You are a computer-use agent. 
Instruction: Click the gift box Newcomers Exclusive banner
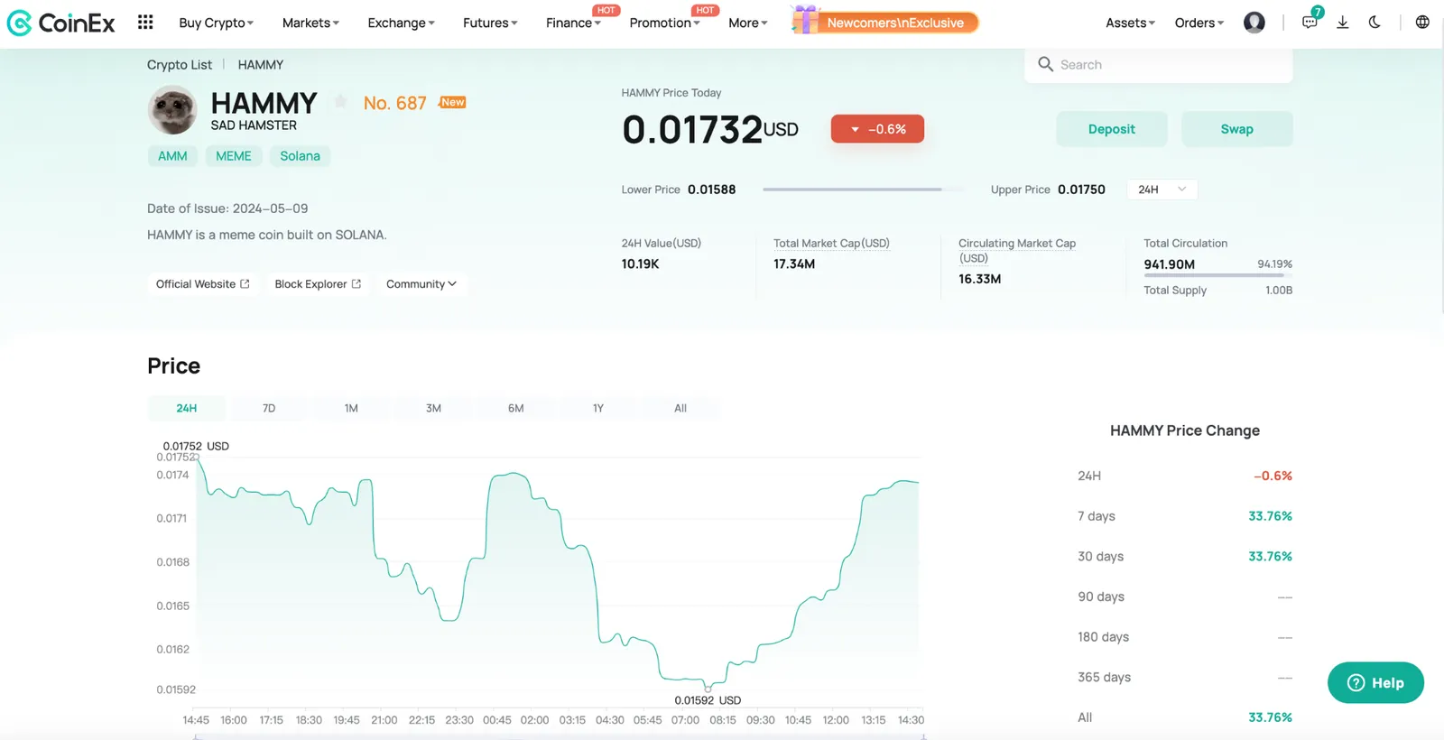(x=885, y=22)
